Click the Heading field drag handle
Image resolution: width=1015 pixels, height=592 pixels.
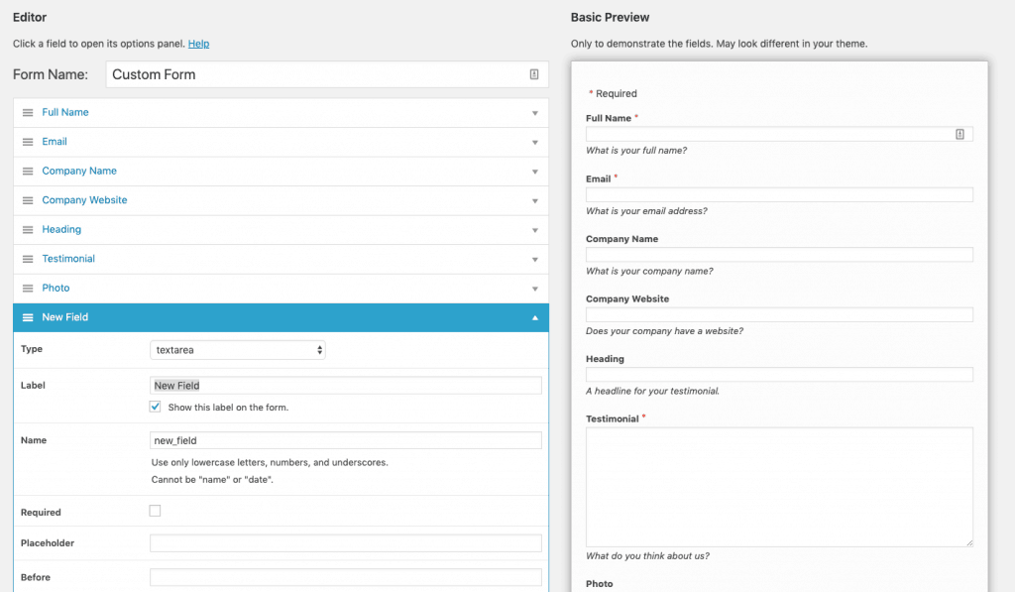(x=26, y=229)
